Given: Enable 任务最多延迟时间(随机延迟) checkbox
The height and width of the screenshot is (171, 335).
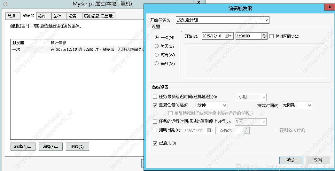Looking at the screenshot, I should pyautogui.click(x=155, y=97).
